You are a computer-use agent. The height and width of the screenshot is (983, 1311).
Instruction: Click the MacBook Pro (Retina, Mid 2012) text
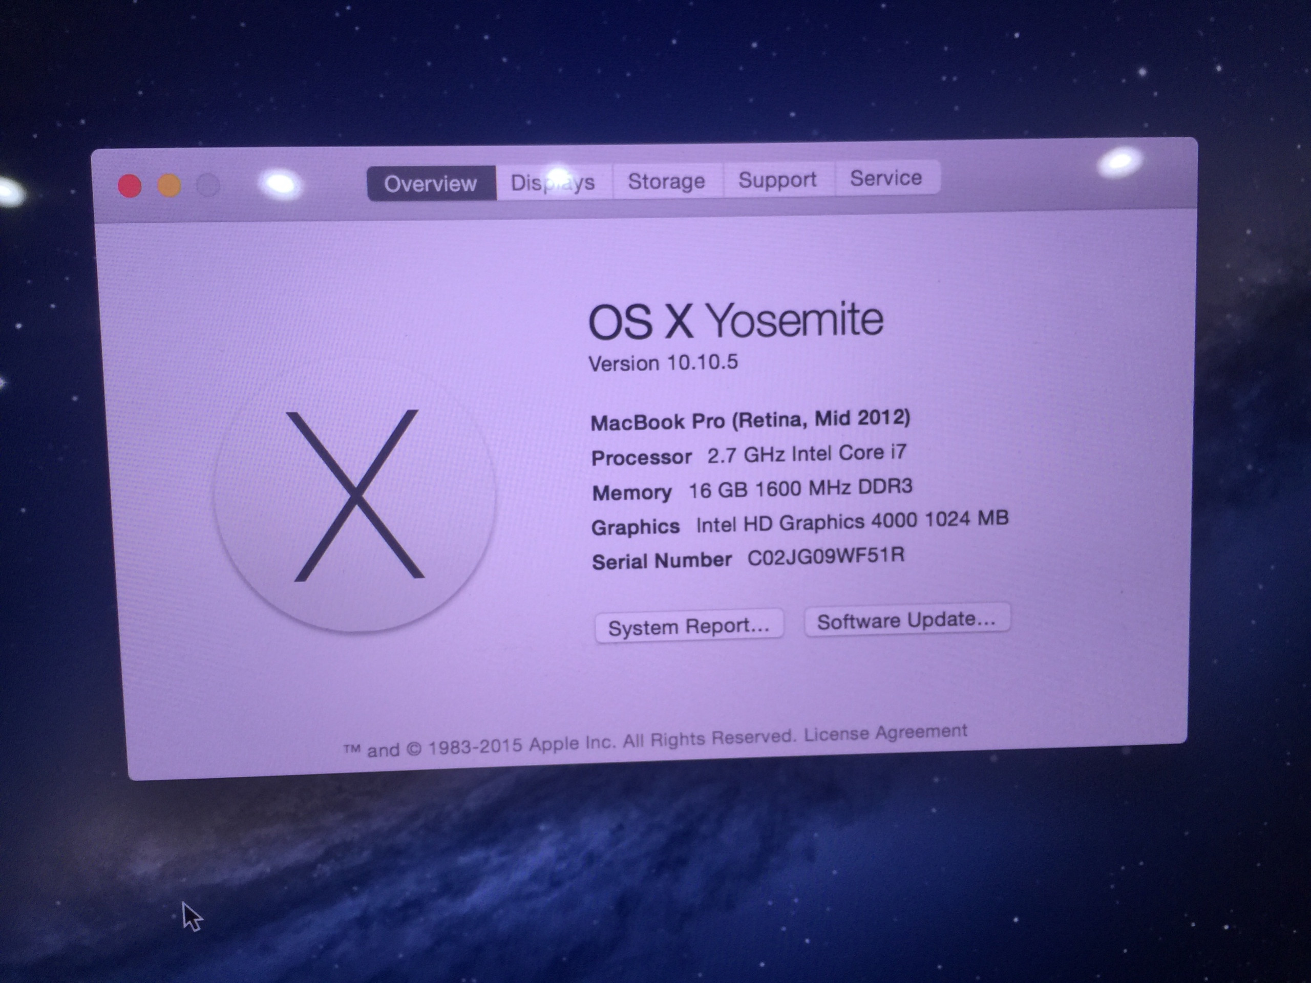pyautogui.click(x=750, y=420)
